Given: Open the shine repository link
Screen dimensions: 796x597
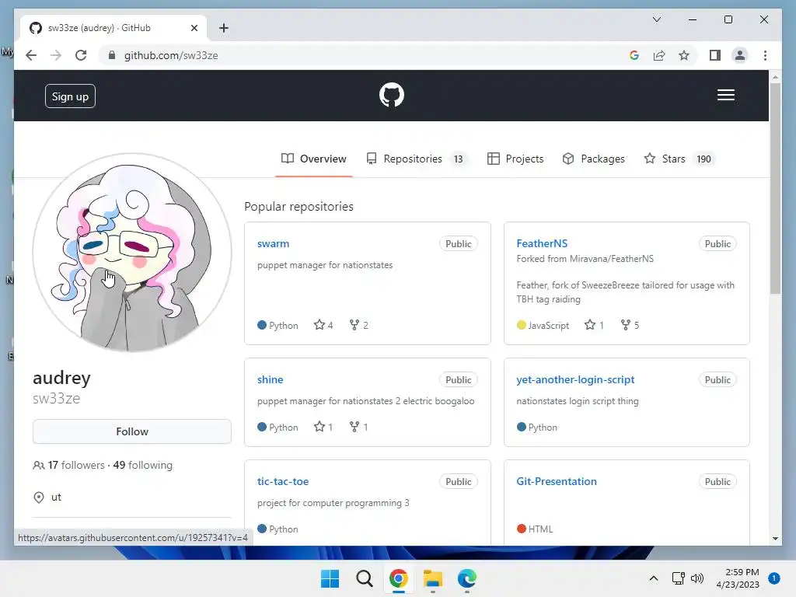Looking at the screenshot, I should pos(270,379).
